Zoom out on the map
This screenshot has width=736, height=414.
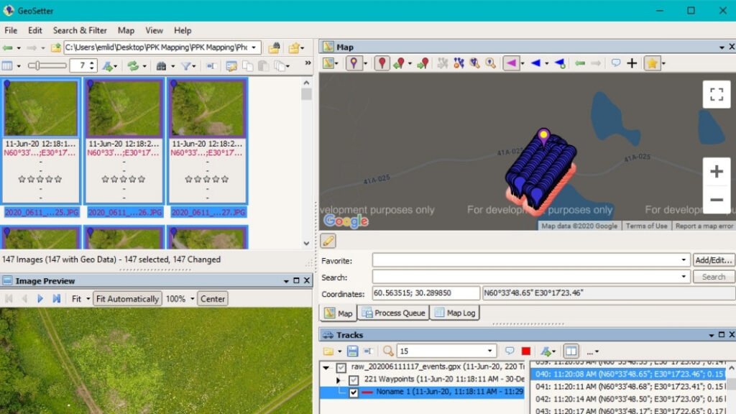(x=716, y=199)
